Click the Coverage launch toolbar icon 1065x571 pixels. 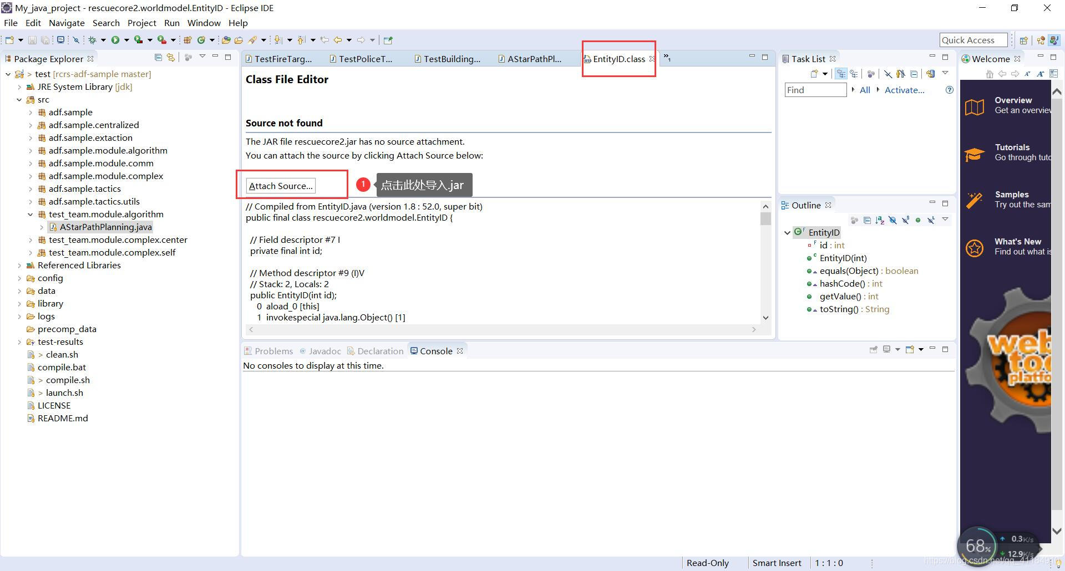point(138,40)
